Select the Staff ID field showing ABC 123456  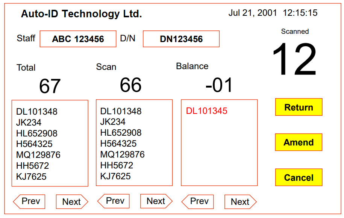[78, 39]
